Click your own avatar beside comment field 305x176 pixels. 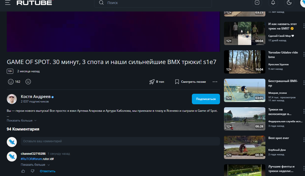click(x=12, y=142)
